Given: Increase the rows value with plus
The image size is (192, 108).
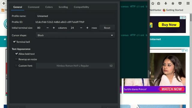Looking at the screenshot, I should click(x=87, y=28).
